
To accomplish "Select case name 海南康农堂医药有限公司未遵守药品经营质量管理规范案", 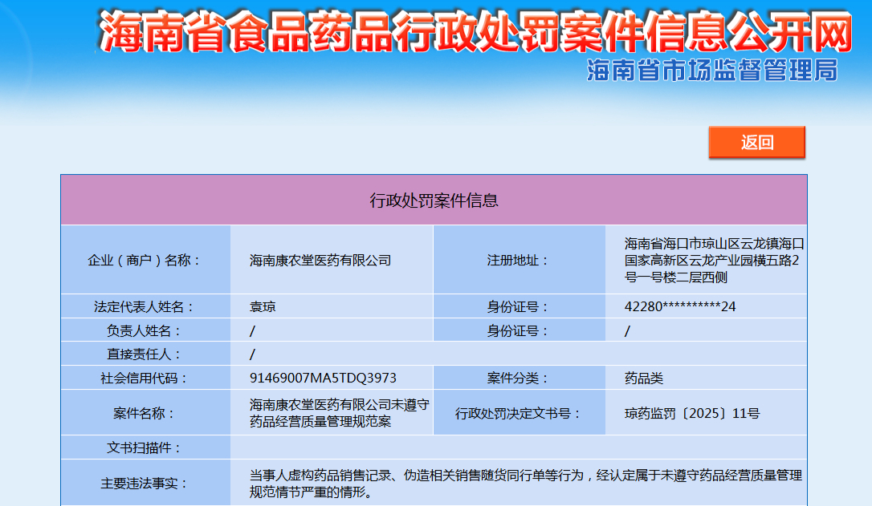I will coord(339,413).
